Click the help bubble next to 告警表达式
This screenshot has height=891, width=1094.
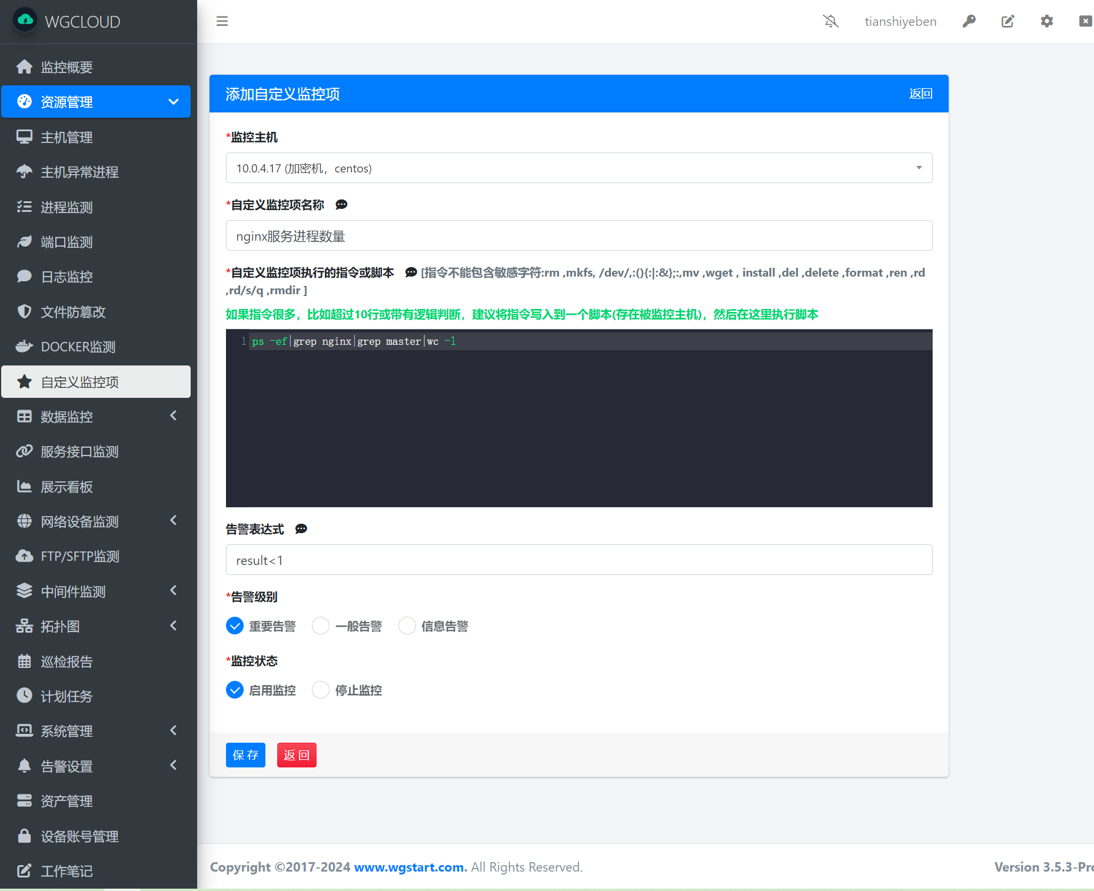301,529
